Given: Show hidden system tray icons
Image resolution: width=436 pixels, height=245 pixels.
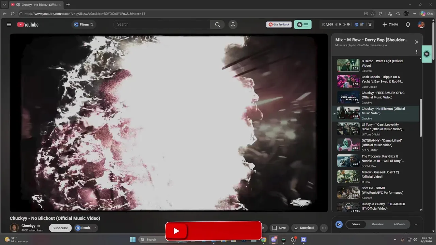Looking at the screenshot, I should pos(395,240).
